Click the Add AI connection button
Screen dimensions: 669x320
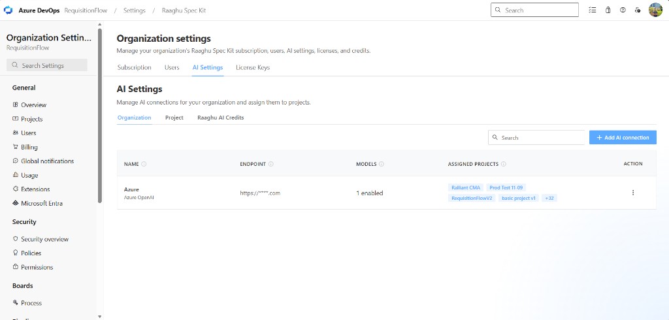623,137
